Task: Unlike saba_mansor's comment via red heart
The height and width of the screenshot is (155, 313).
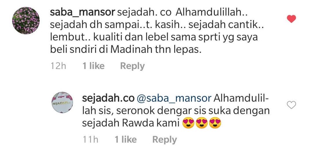Action: tap(291, 19)
